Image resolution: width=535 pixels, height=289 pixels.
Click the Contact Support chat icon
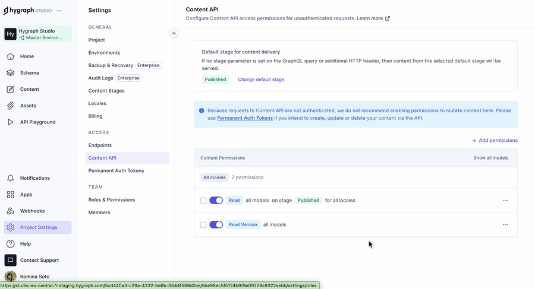11,260
